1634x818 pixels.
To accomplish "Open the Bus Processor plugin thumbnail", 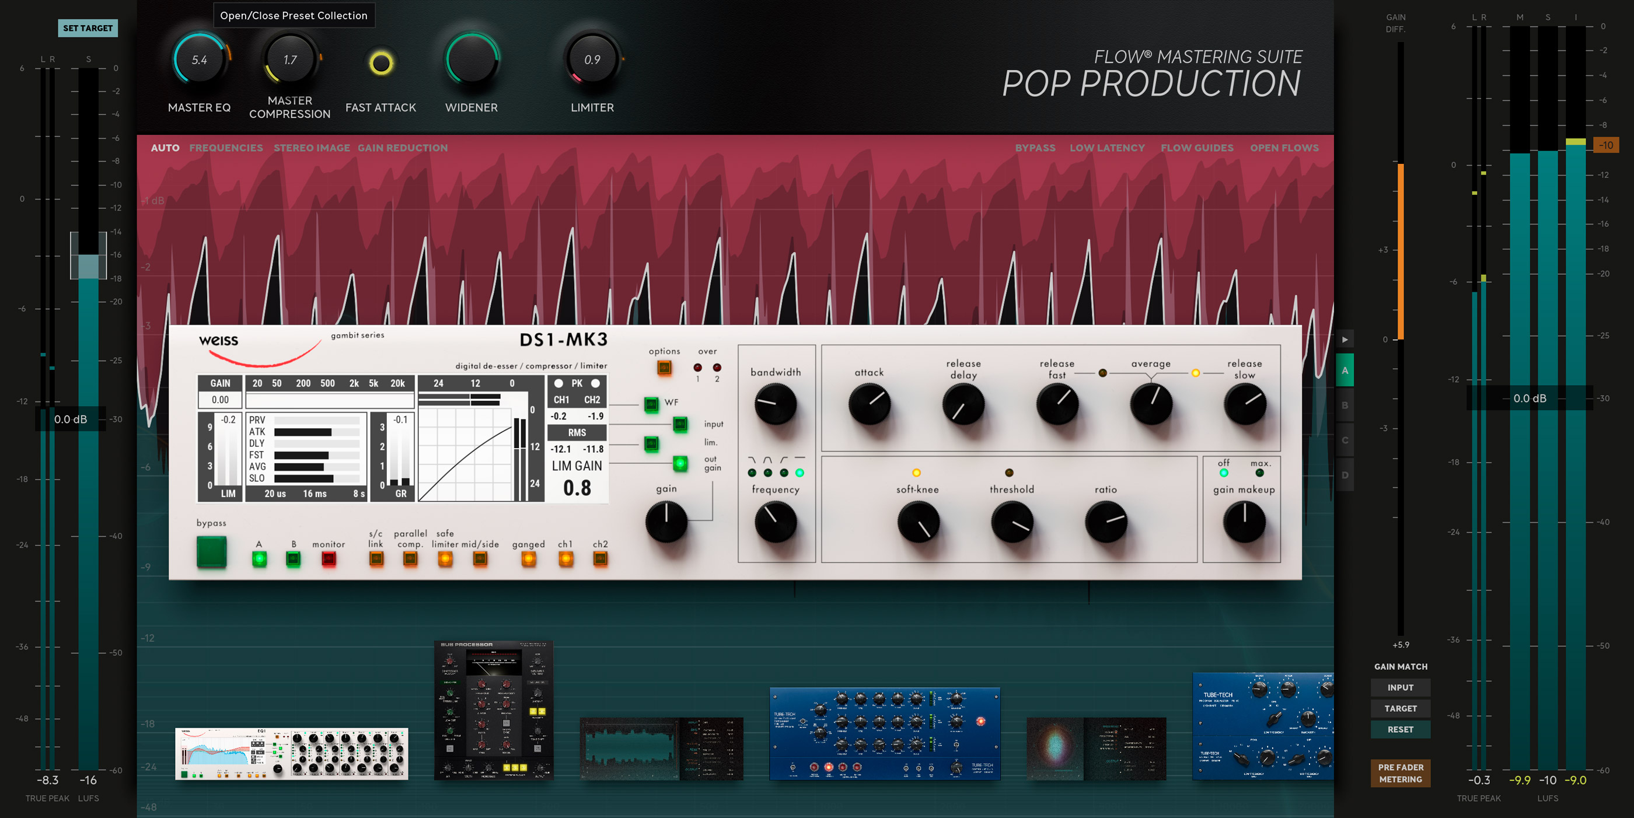I will pos(494,709).
